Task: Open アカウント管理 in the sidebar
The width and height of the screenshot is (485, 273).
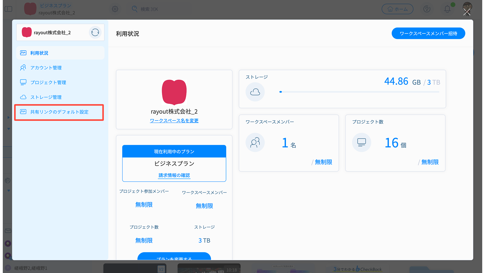Action: (46, 68)
